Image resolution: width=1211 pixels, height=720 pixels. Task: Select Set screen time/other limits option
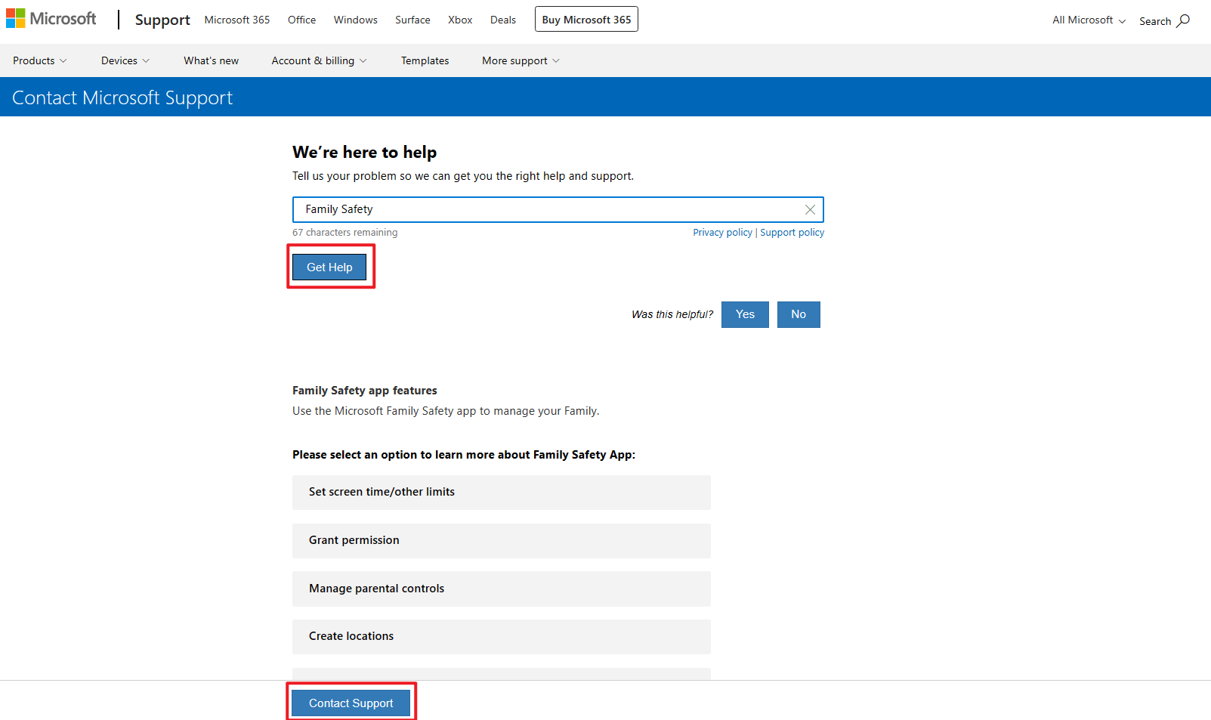point(502,492)
